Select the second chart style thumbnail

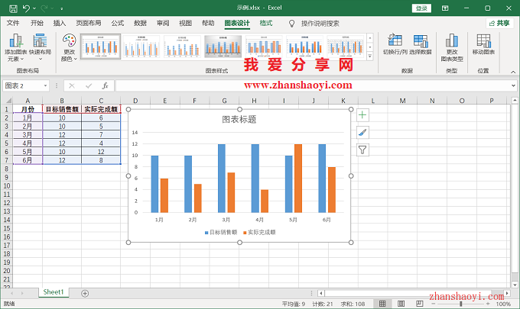[141, 47]
